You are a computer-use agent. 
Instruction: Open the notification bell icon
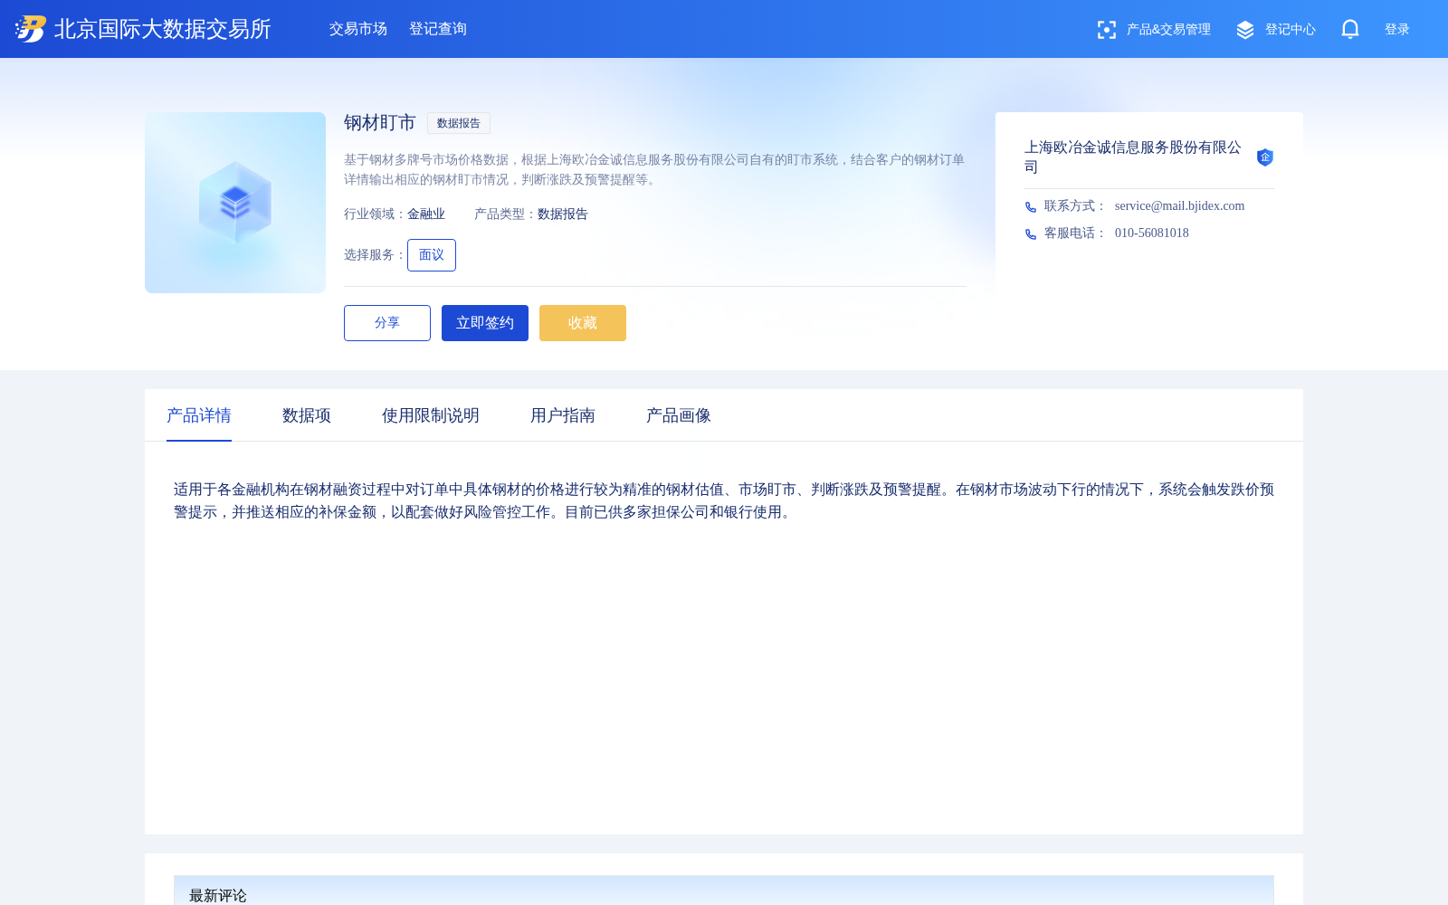tap(1350, 29)
